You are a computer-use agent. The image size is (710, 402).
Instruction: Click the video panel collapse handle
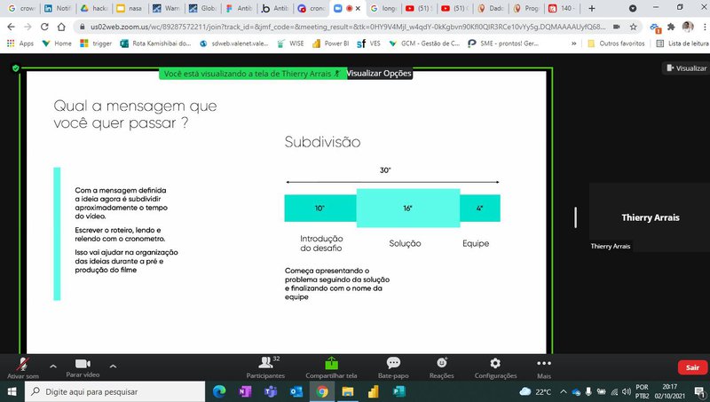point(575,217)
